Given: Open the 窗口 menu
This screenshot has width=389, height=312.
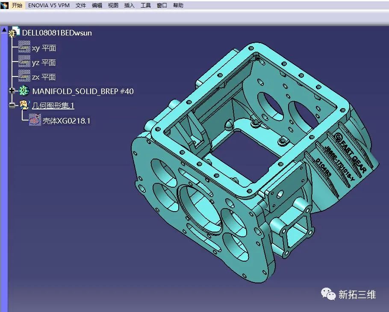Looking at the screenshot, I should [162, 5].
